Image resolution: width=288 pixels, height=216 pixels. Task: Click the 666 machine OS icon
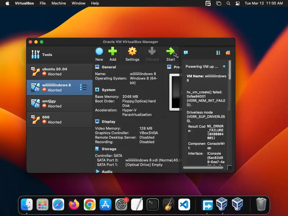pyautogui.click(x=35, y=120)
